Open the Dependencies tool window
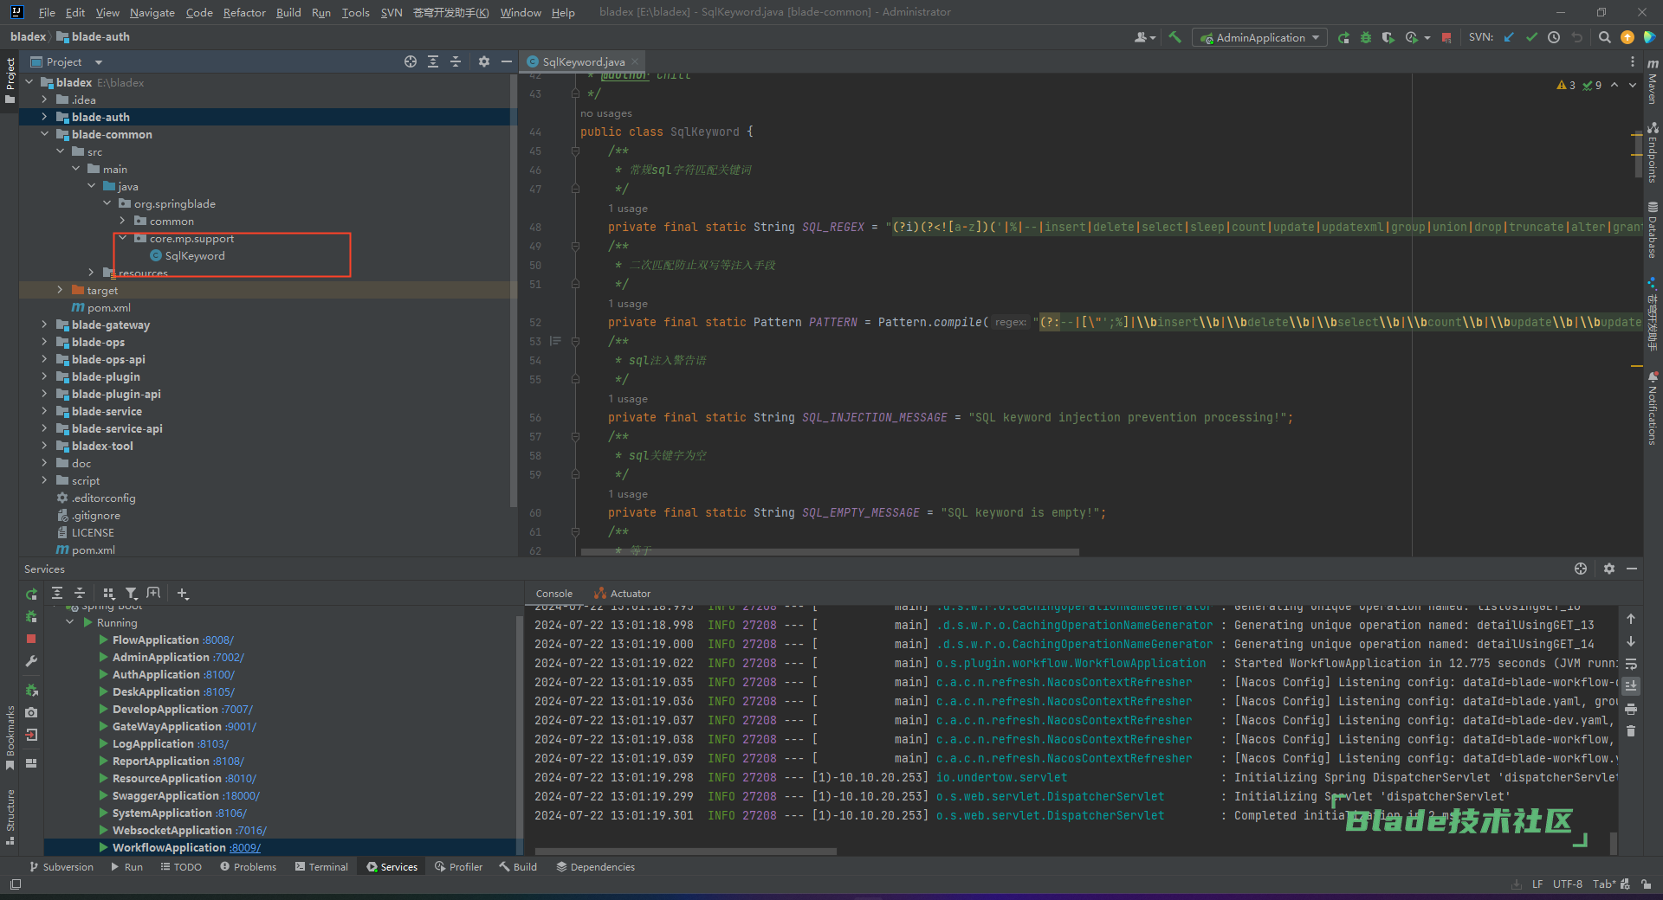 (x=595, y=867)
